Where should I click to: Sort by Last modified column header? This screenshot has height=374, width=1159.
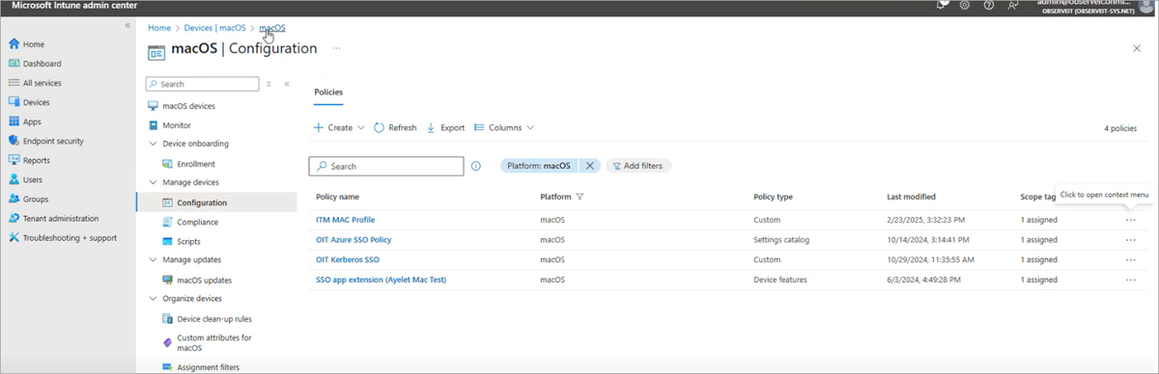912,197
